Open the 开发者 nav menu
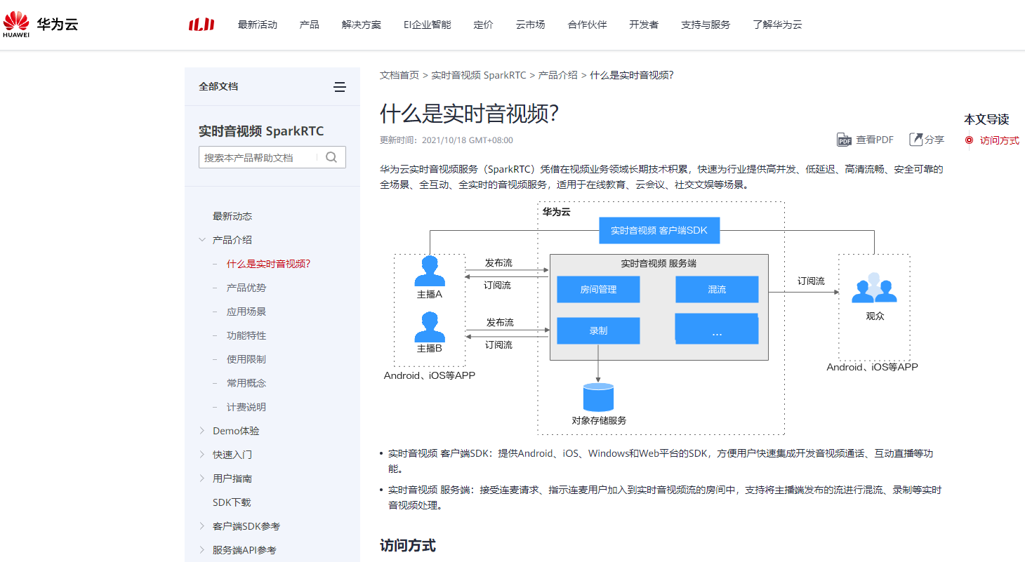1025x562 pixels. click(x=644, y=25)
